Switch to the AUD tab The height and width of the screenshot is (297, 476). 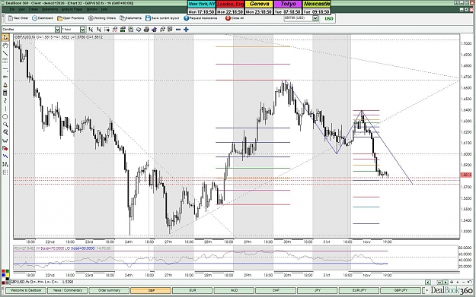(234, 290)
